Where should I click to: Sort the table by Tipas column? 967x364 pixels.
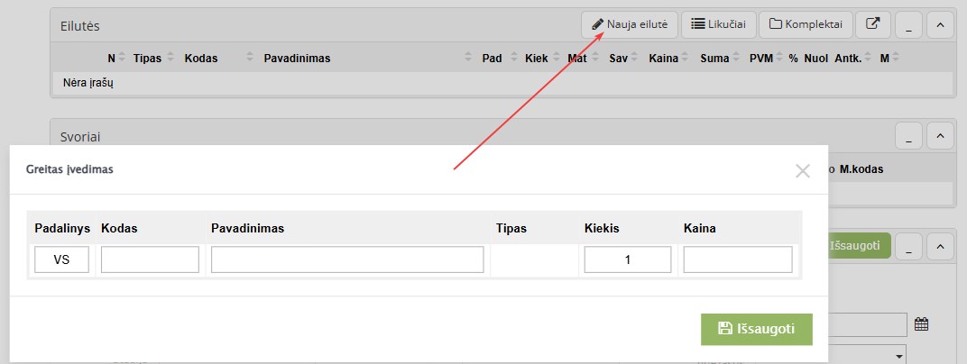[x=147, y=59]
